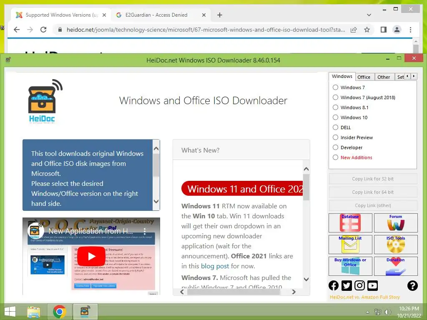
Task: Select Windows 7 (August 2018) option
Action: click(x=336, y=97)
